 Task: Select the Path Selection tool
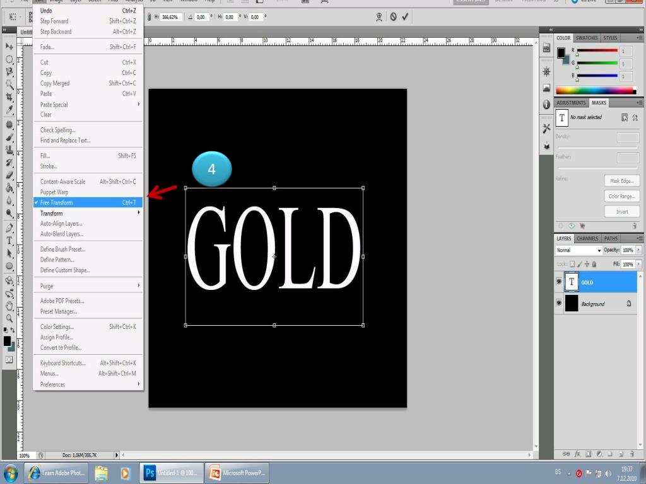click(x=9, y=253)
